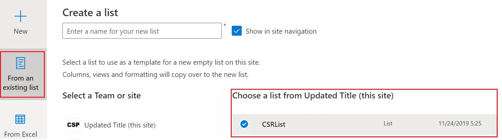This screenshot has width=502, height=140.
Task: Click the 11/24/2019 5:25 date on CSRList
Action: click(x=460, y=123)
